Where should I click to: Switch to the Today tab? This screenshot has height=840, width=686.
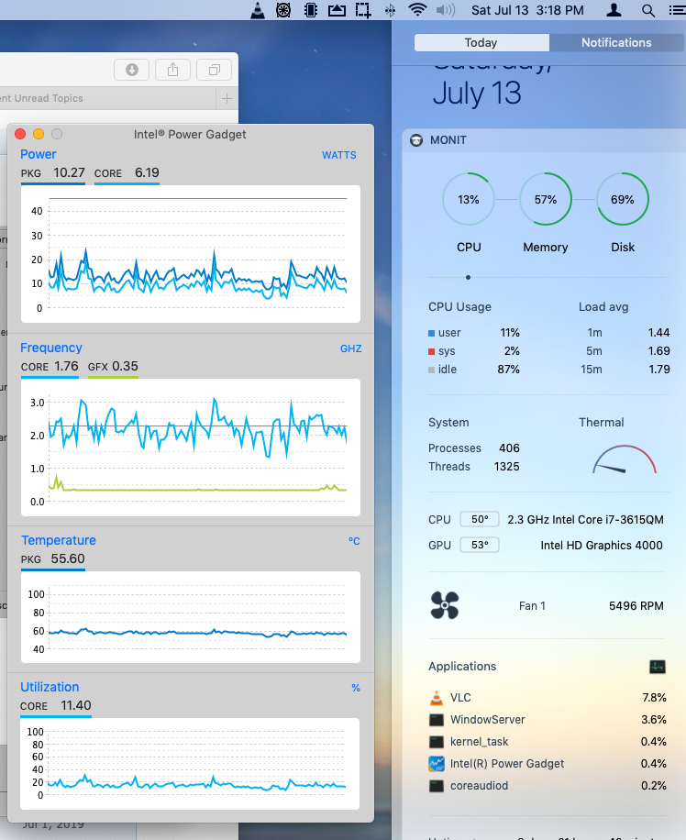tap(481, 43)
